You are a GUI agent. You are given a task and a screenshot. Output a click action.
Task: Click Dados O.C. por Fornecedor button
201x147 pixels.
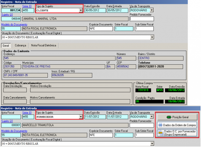tap(177, 133)
